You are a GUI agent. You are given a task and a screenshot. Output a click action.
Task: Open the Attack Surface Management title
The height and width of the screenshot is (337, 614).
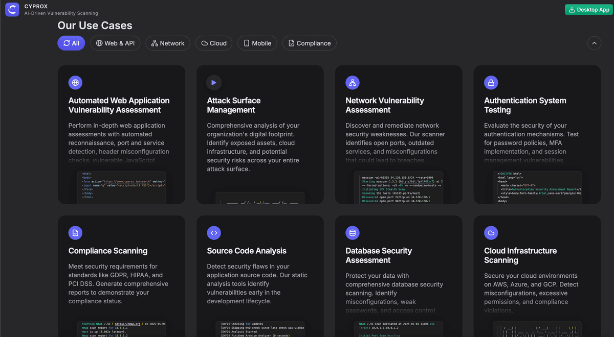click(234, 105)
